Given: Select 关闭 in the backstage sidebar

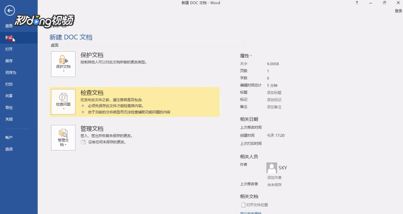Looking at the screenshot, I should pos(19,119).
